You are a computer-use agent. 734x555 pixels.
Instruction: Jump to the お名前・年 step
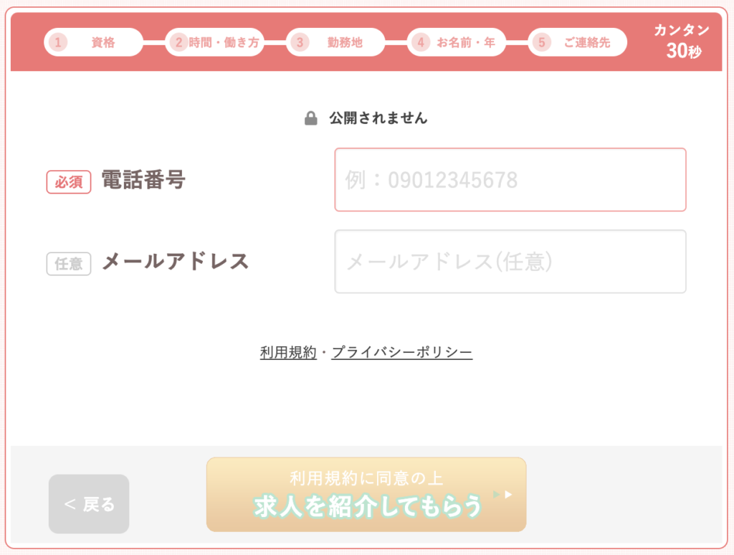(x=466, y=42)
